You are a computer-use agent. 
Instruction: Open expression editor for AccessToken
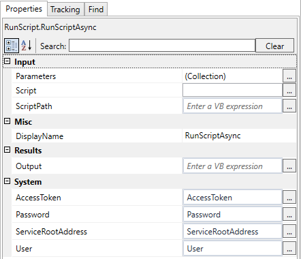coord(289,197)
